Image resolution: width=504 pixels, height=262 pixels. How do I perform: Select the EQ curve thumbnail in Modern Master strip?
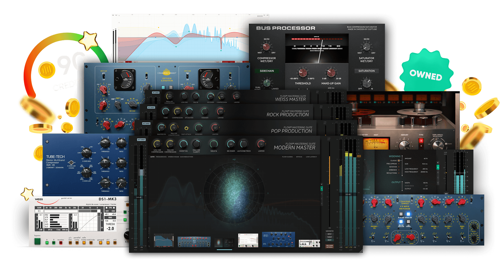[x=164, y=240]
